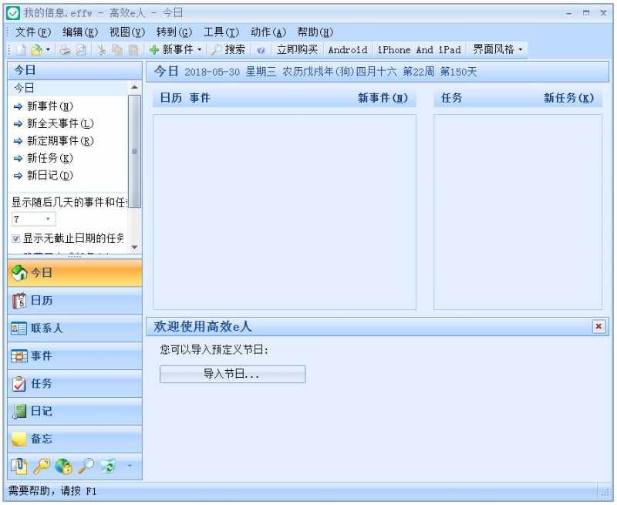Enable 显示无截止日期的任务 checkbox

click(15, 238)
